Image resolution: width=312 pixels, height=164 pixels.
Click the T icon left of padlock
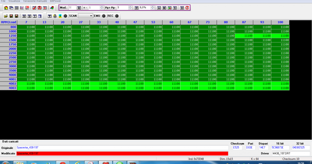pos(50,16)
